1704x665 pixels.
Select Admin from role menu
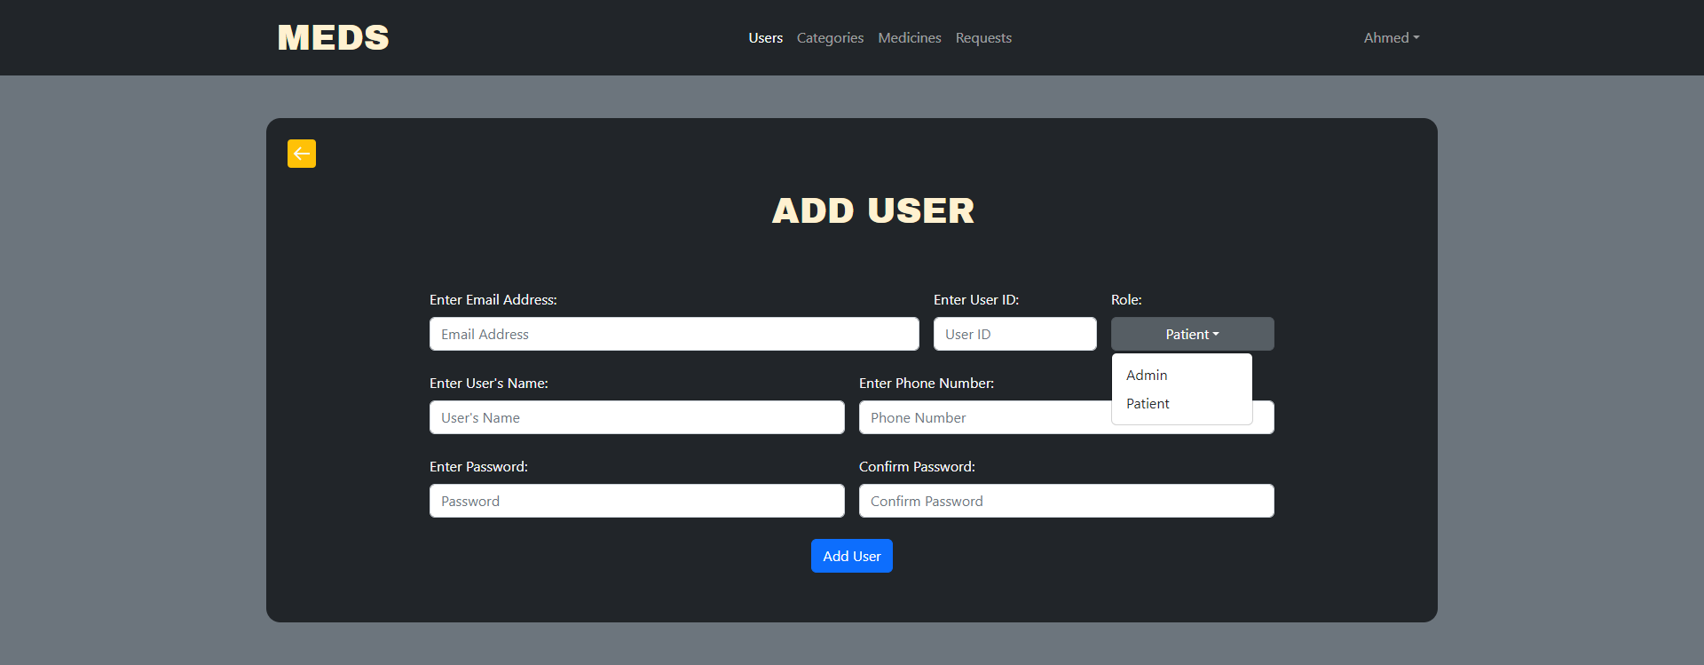(1182, 375)
